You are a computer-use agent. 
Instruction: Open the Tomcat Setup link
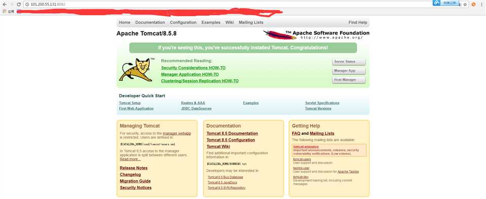[x=130, y=103]
